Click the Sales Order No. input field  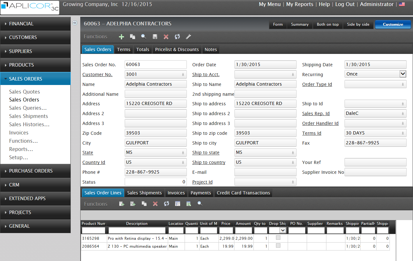pyautogui.click(x=155, y=64)
